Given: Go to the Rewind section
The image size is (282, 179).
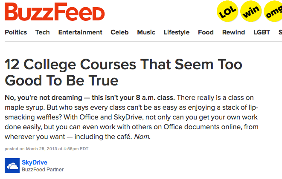Looking at the screenshot, I should (x=233, y=32).
